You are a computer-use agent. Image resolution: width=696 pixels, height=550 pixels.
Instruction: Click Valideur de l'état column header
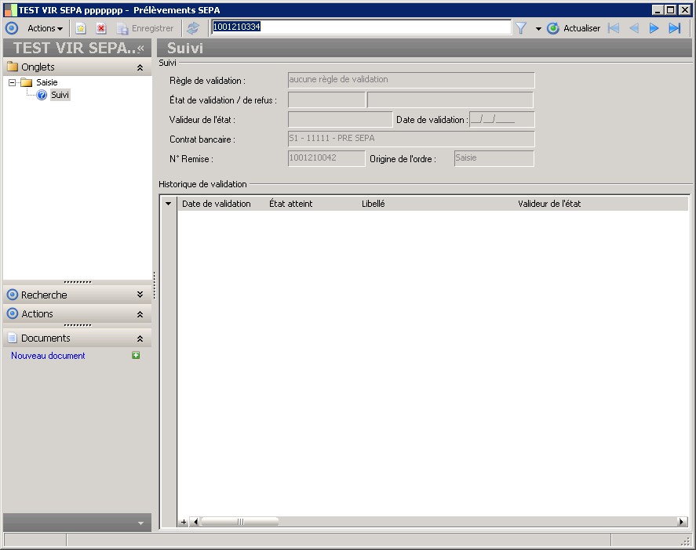[549, 204]
